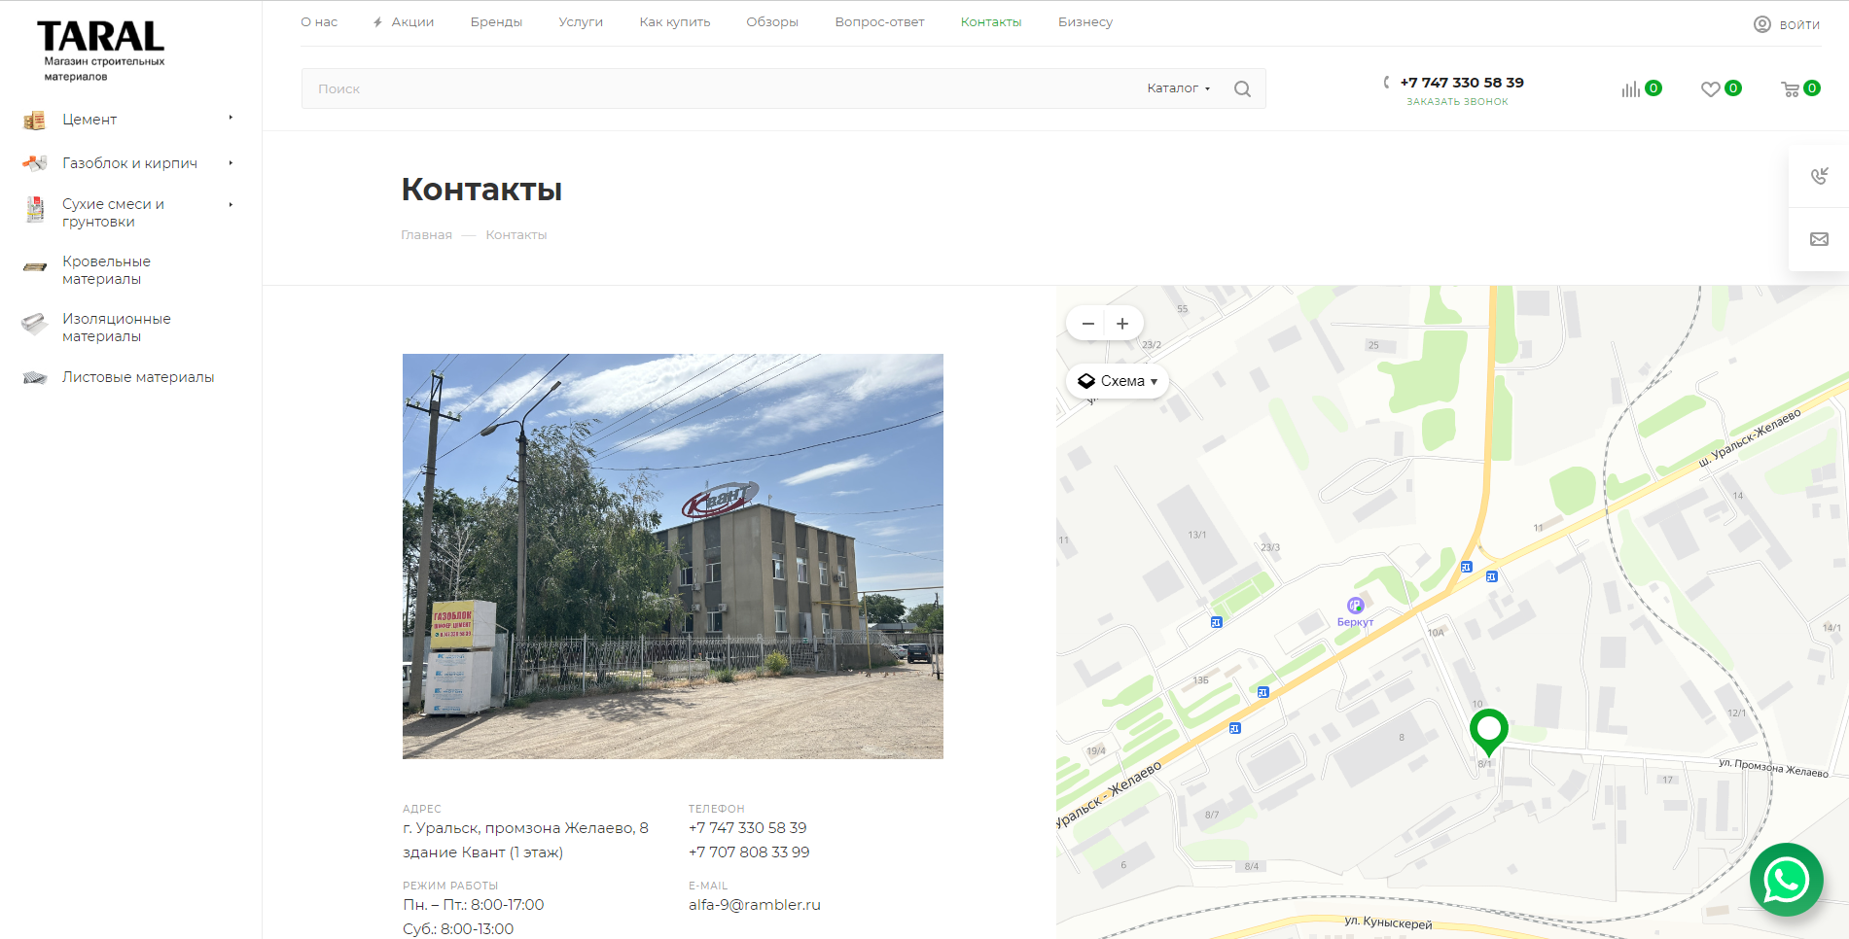Open the WhatsApp chat button
The height and width of the screenshot is (939, 1849).
[1787, 880]
